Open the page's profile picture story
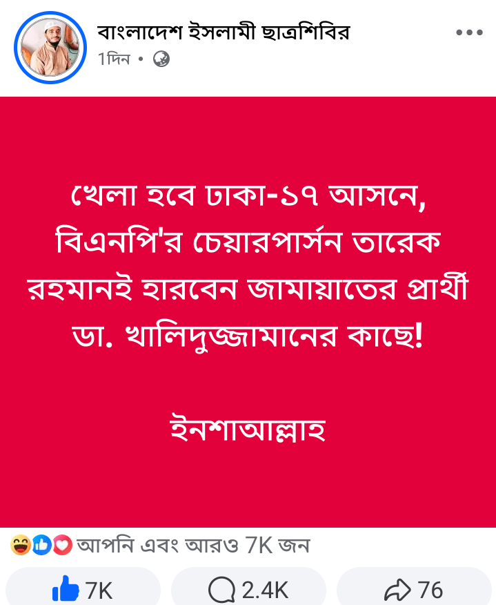Screen dimensions: 496x605 click(x=50, y=47)
